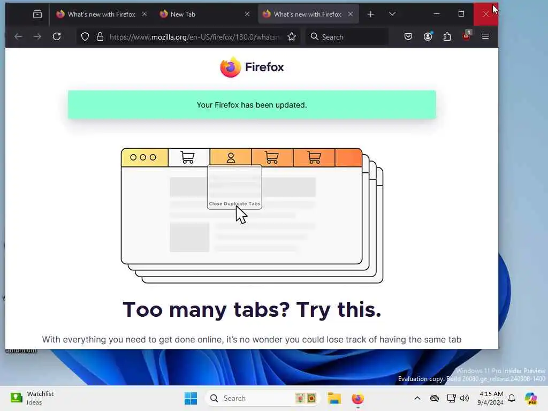Open the Firefox account icon
The width and height of the screenshot is (548, 411).
coord(428,36)
